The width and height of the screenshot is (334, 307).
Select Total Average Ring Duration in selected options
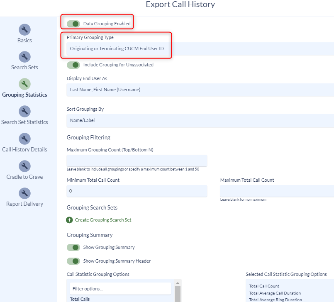pyautogui.click(x=275, y=300)
